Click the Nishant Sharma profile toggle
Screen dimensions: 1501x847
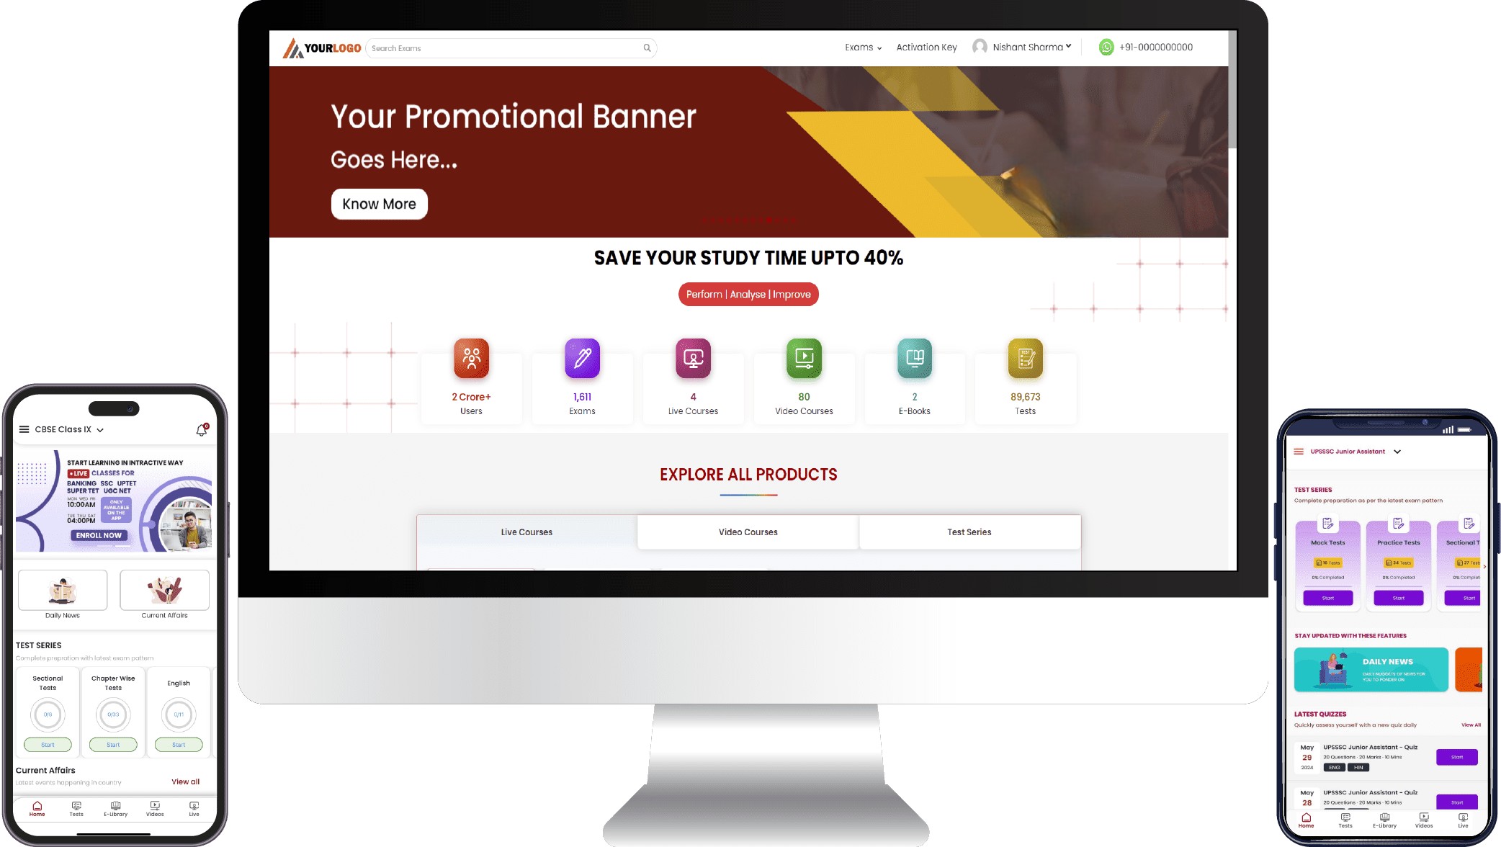(x=1023, y=46)
